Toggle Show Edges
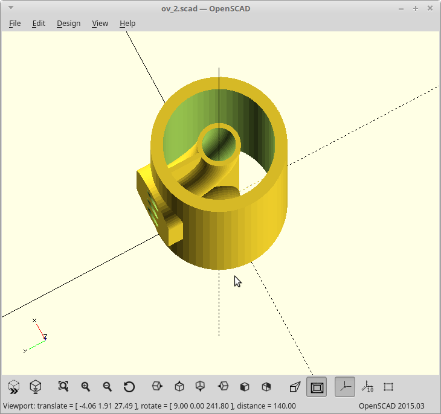 pyautogui.click(x=388, y=387)
